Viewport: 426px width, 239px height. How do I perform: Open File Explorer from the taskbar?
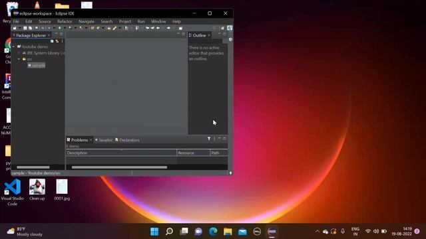tap(228, 232)
